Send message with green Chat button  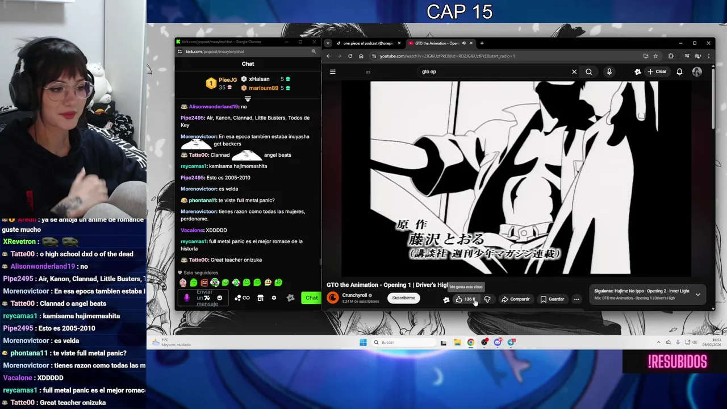tap(311, 298)
